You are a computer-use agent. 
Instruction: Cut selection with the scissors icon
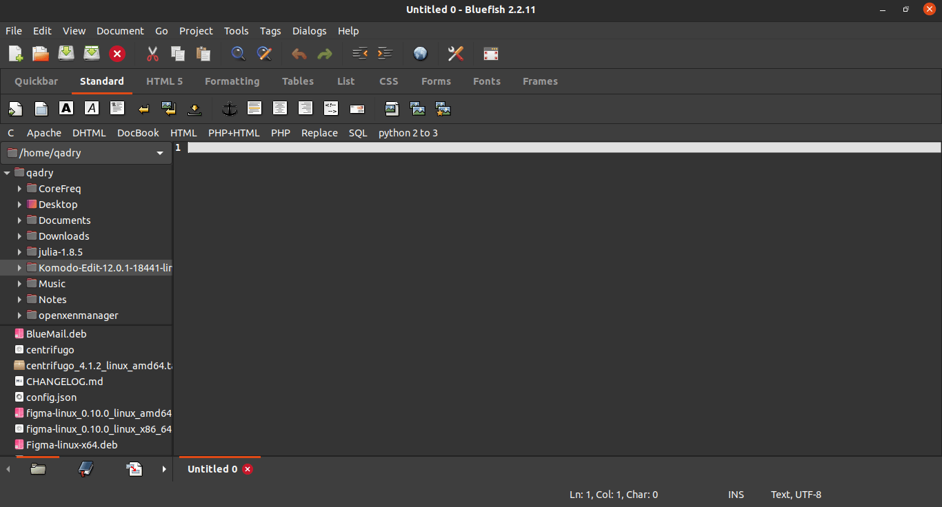click(152, 54)
